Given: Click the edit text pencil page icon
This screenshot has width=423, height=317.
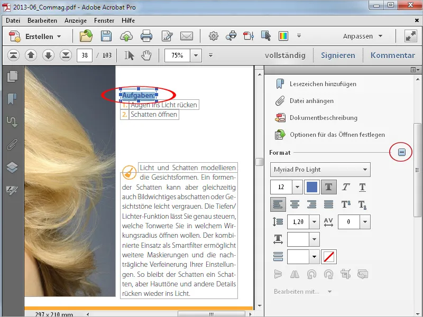Looking at the screenshot, I should coord(167,36).
